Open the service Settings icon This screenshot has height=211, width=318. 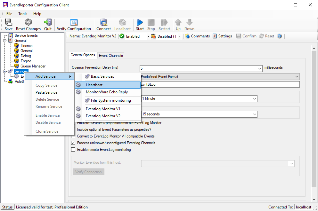[215, 36]
